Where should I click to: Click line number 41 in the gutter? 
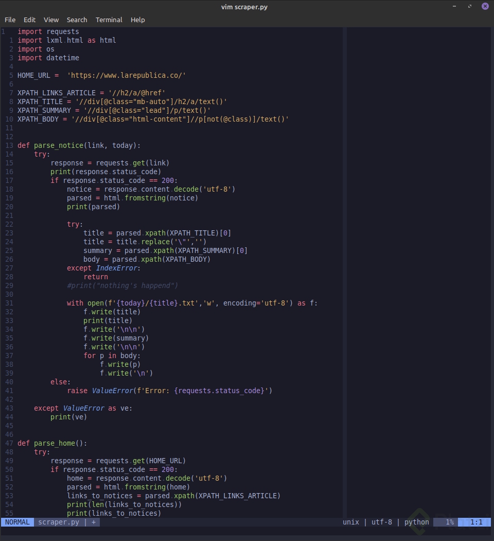tap(9, 391)
